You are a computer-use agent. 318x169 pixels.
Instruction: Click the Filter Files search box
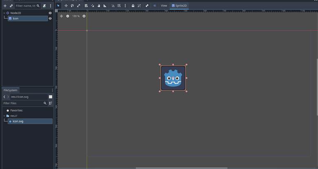tap(25, 103)
